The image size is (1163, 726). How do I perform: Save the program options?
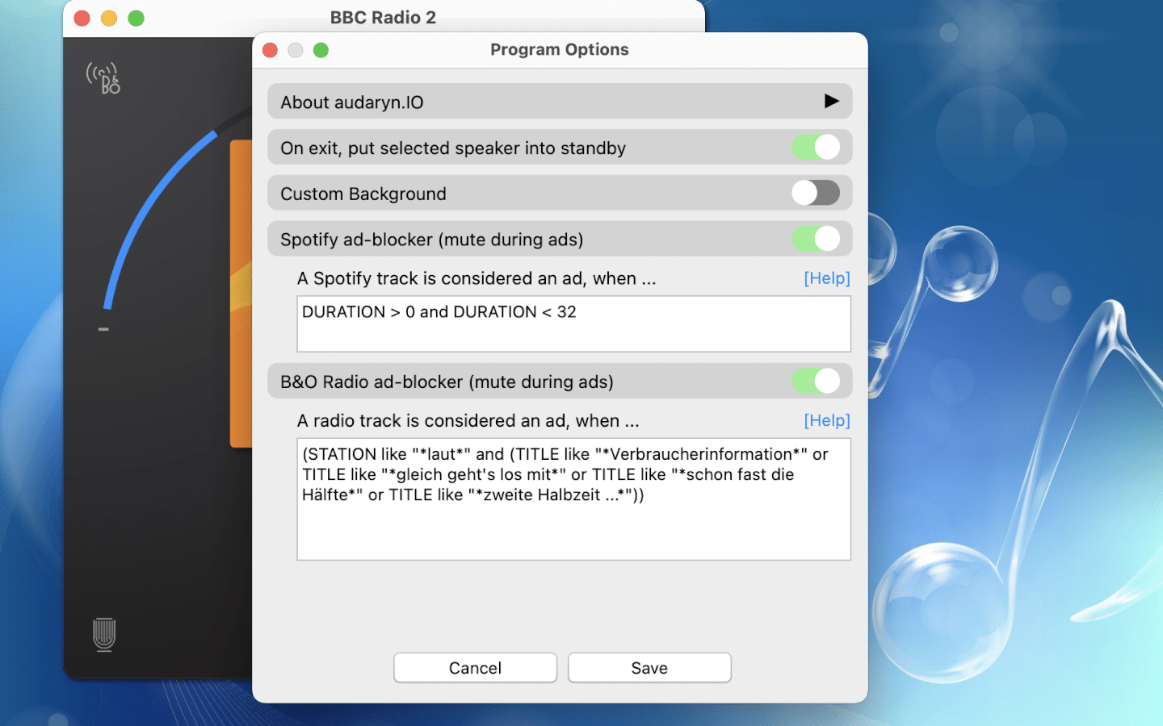[x=649, y=668]
